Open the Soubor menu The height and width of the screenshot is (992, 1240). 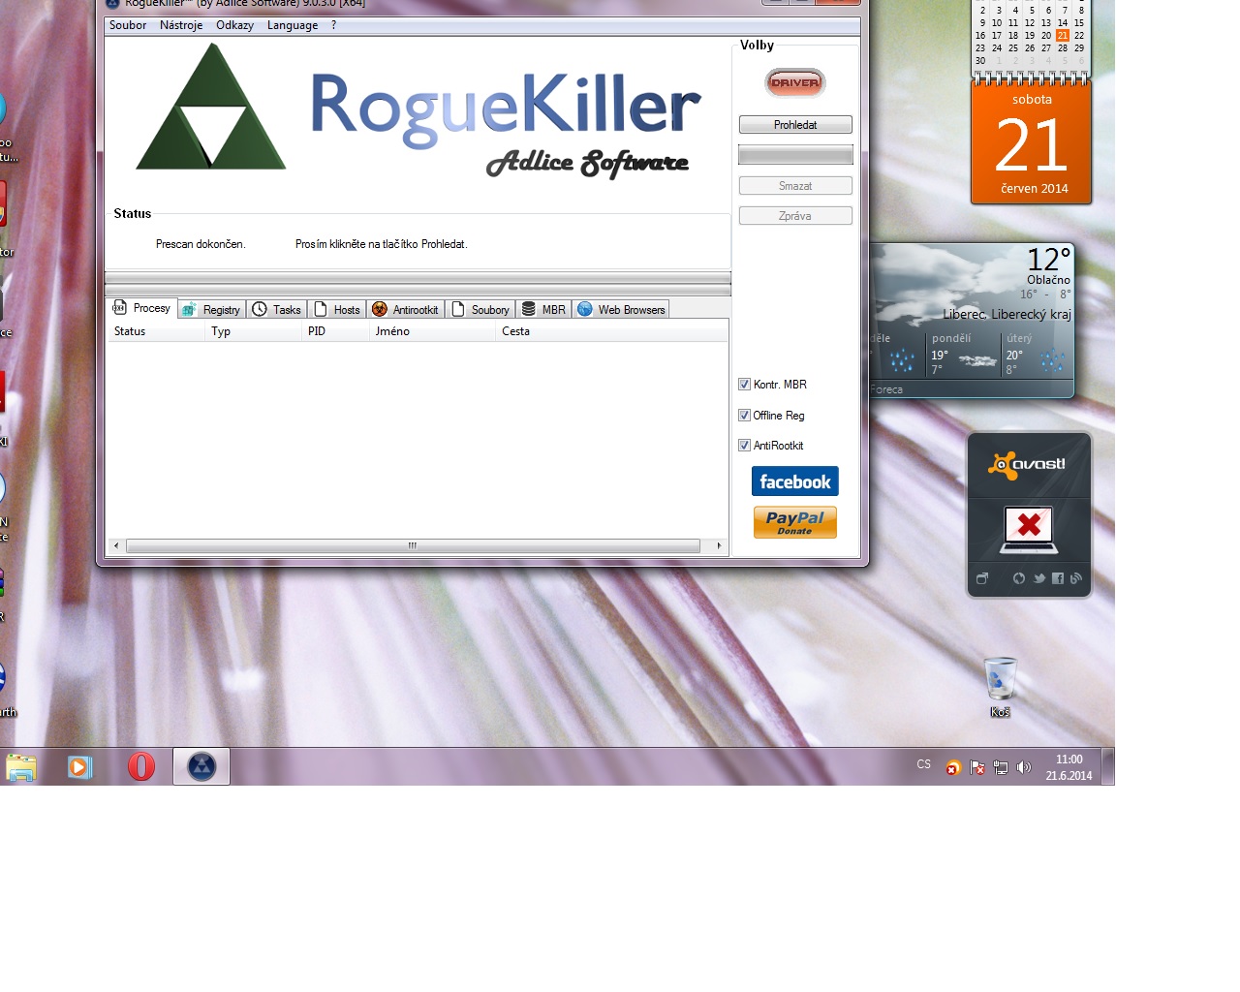(x=128, y=25)
